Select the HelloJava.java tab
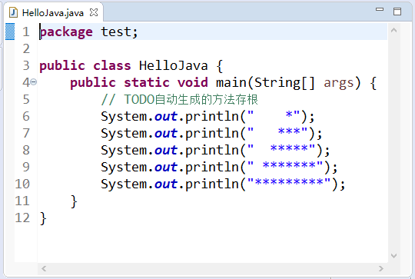This screenshot has width=415, height=279. (x=53, y=12)
